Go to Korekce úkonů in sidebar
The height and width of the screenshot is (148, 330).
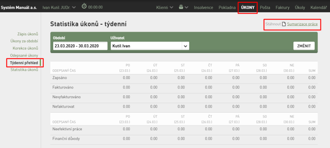[x=26, y=48]
